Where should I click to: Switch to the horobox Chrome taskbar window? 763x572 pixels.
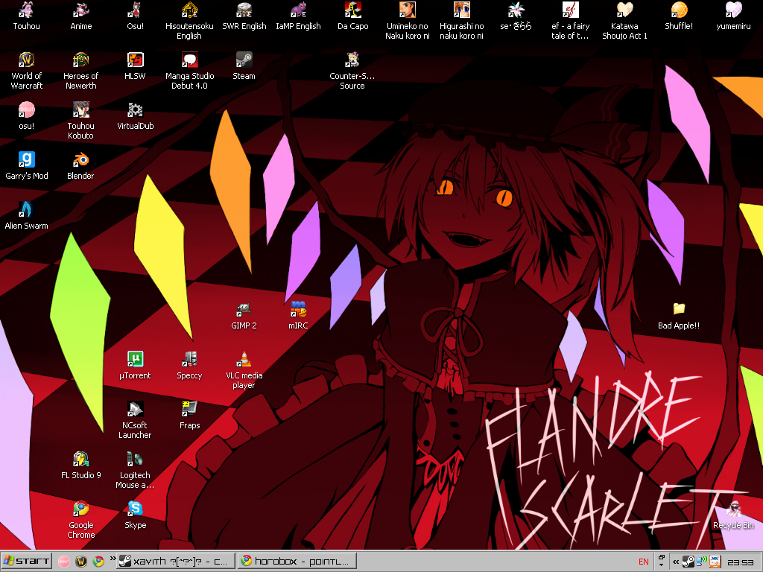(294, 561)
